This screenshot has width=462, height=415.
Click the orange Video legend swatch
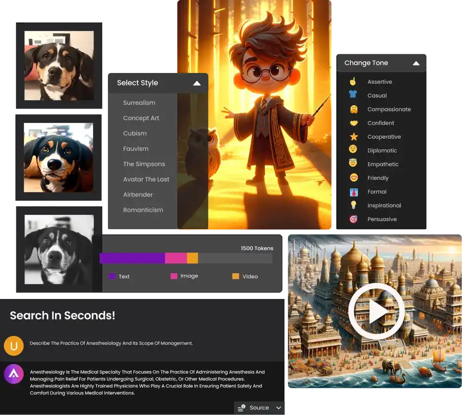235,276
